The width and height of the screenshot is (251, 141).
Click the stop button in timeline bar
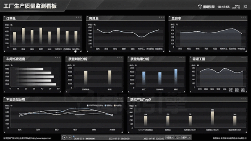tap(70, 137)
